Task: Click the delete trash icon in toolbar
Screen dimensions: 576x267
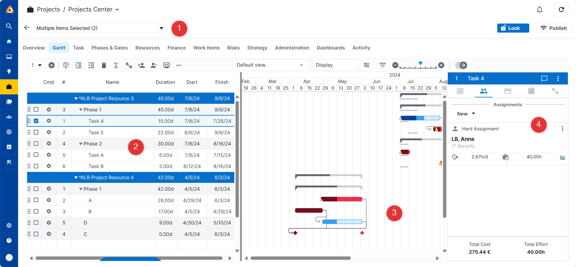Action: tap(104, 65)
